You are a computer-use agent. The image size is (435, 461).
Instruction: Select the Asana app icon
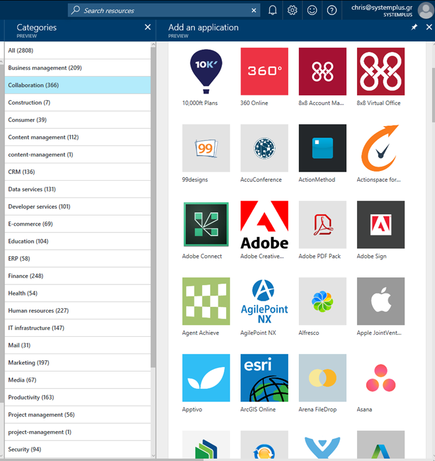(x=380, y=378)
